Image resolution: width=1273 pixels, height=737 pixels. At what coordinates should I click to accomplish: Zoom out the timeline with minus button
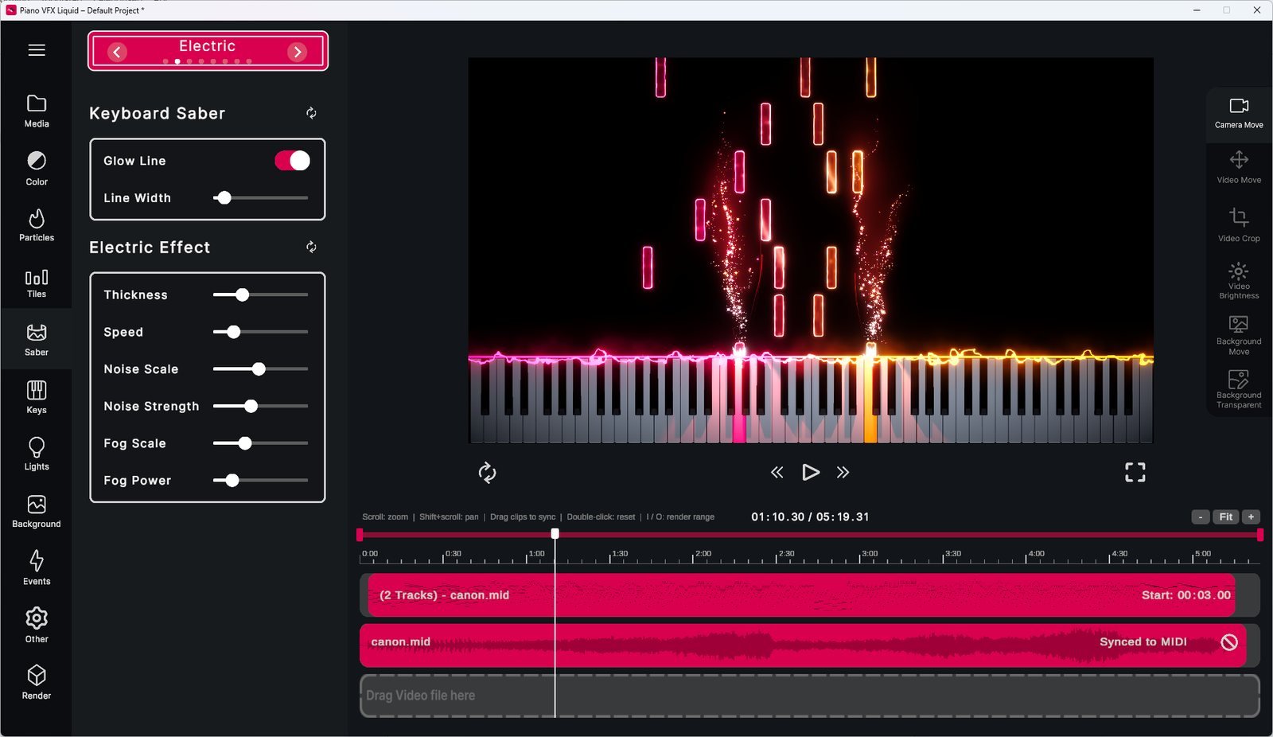pos(1201,517)
